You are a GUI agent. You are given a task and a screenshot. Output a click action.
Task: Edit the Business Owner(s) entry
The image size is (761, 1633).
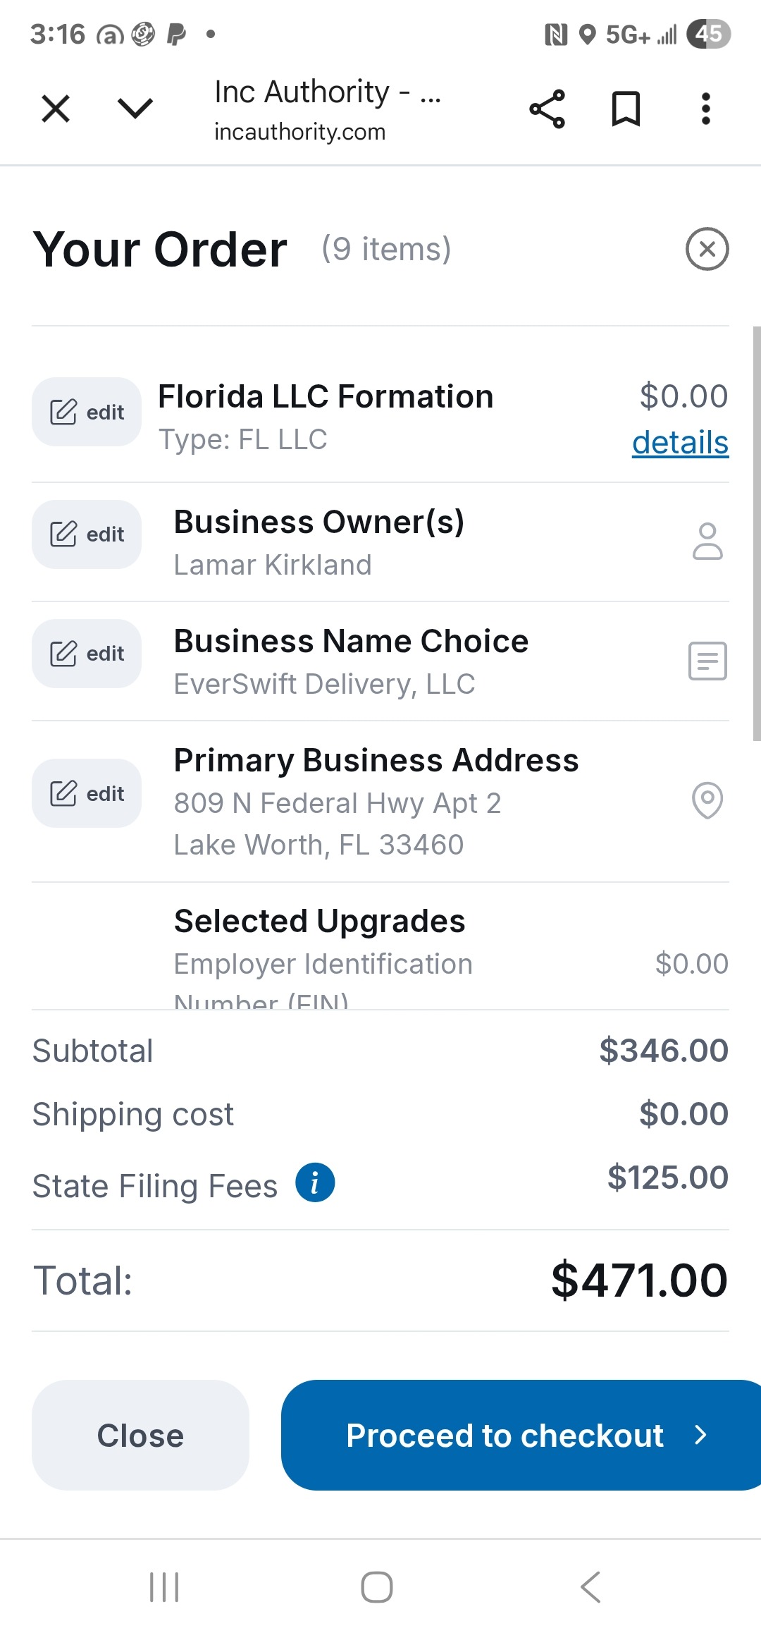(x=87, y=534)
